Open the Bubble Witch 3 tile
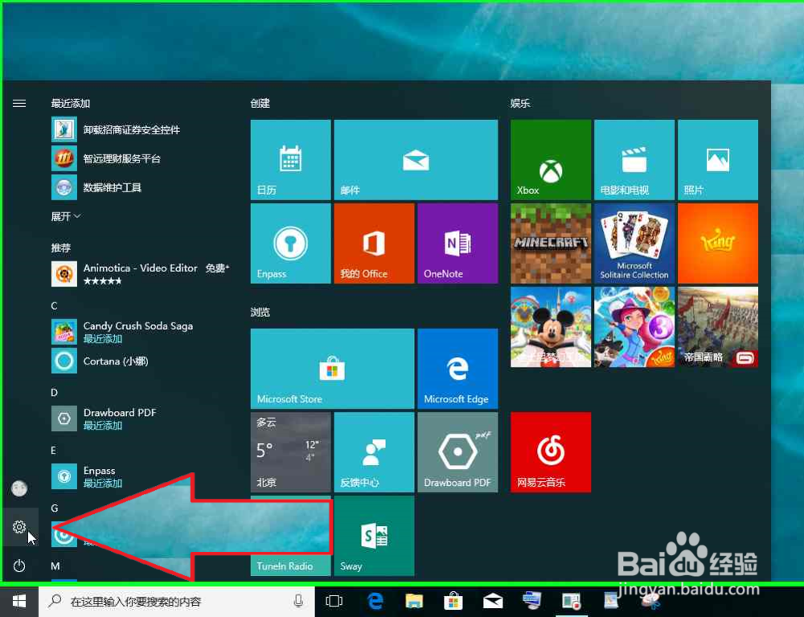This screenshot has height=617, width=804. [634, 327]
